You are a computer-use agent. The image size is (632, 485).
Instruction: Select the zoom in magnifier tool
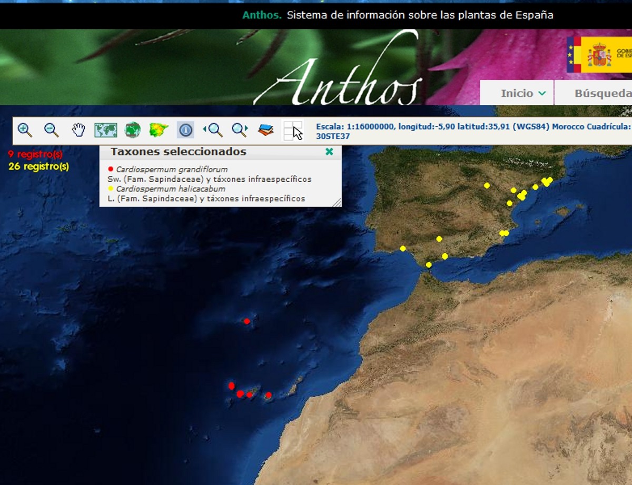(x=25, y=130)
